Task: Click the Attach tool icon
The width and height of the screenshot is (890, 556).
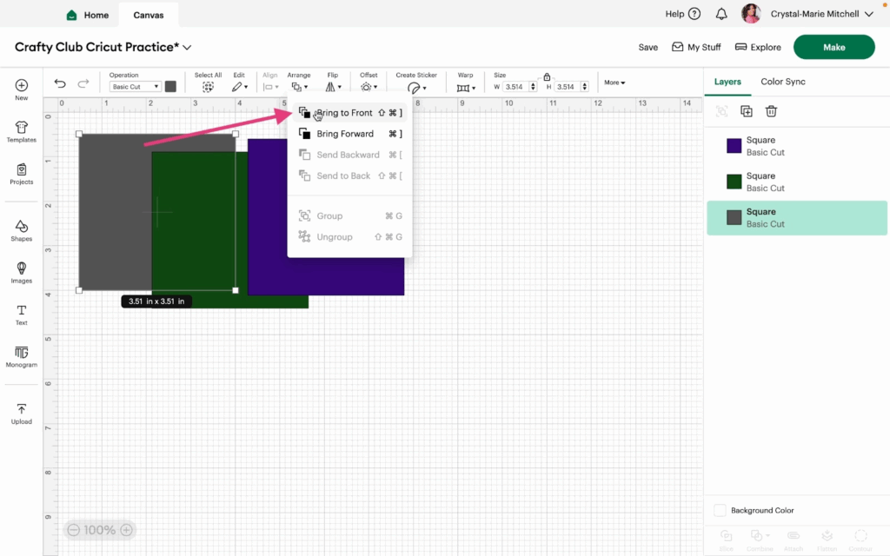Action: [794, 535]
